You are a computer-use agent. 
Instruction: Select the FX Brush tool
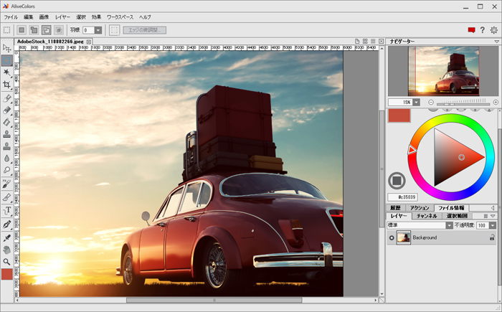(x=6, y=184)
